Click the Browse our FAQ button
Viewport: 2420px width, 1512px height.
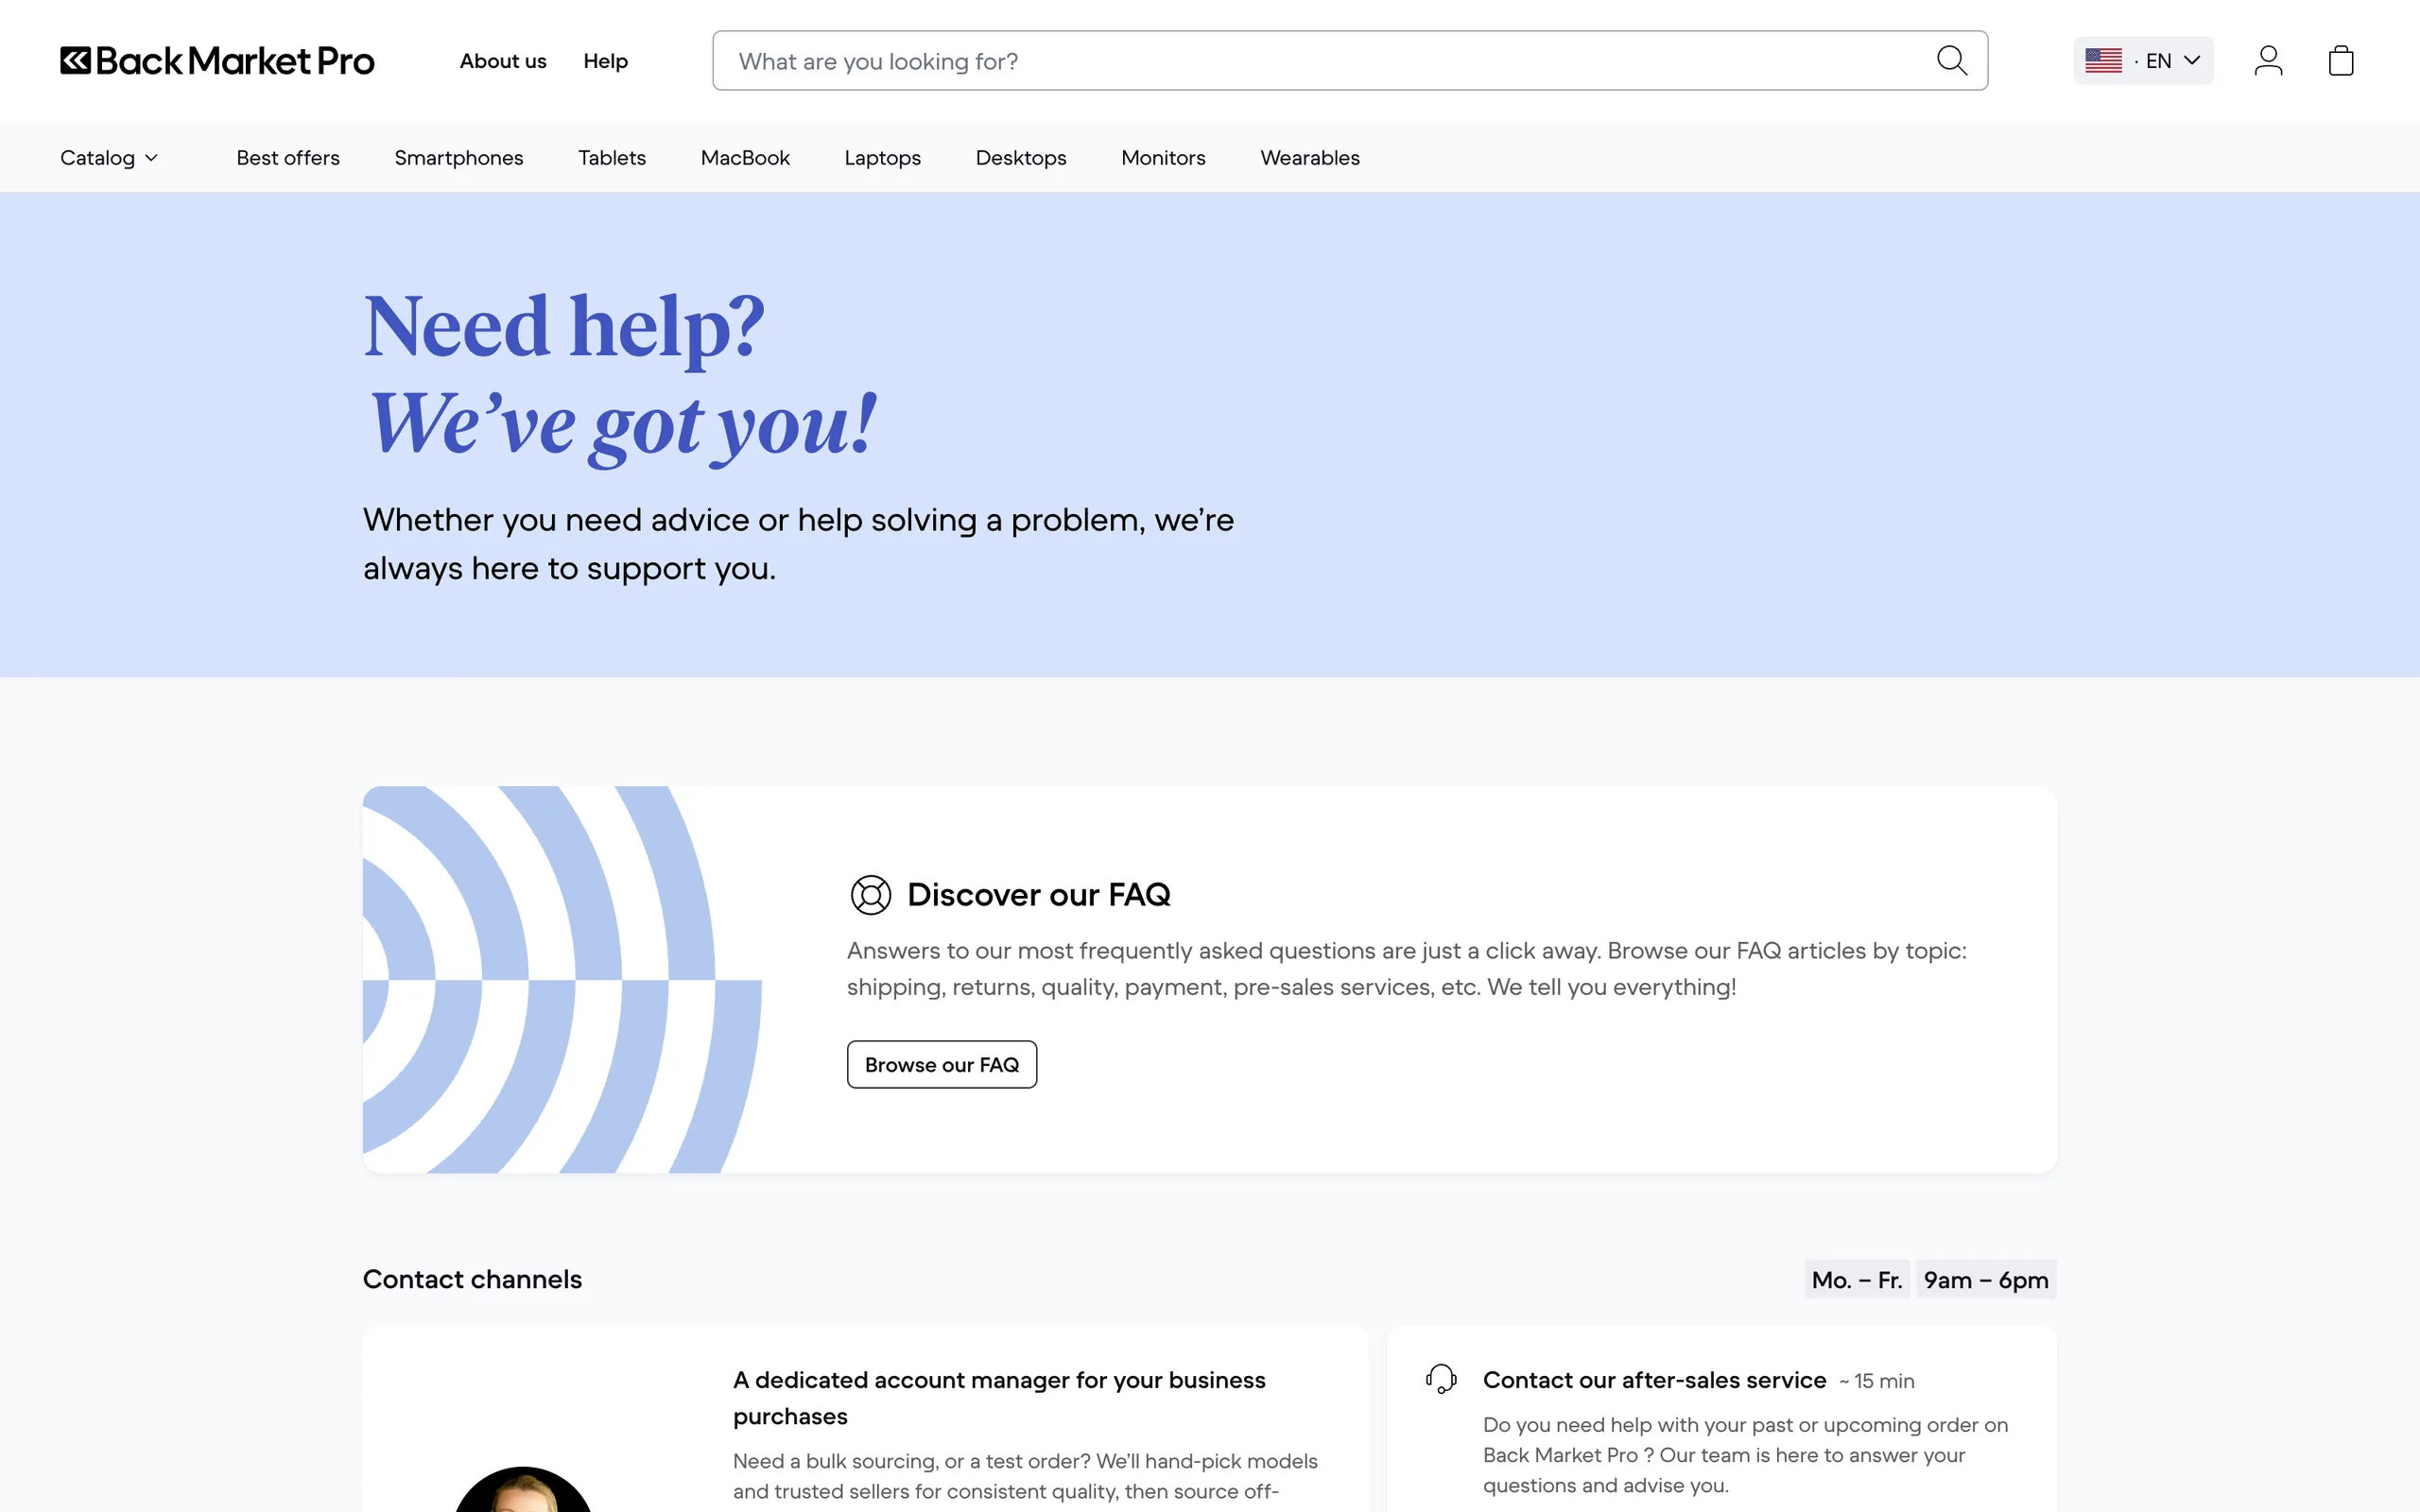tap(942, 1065)
